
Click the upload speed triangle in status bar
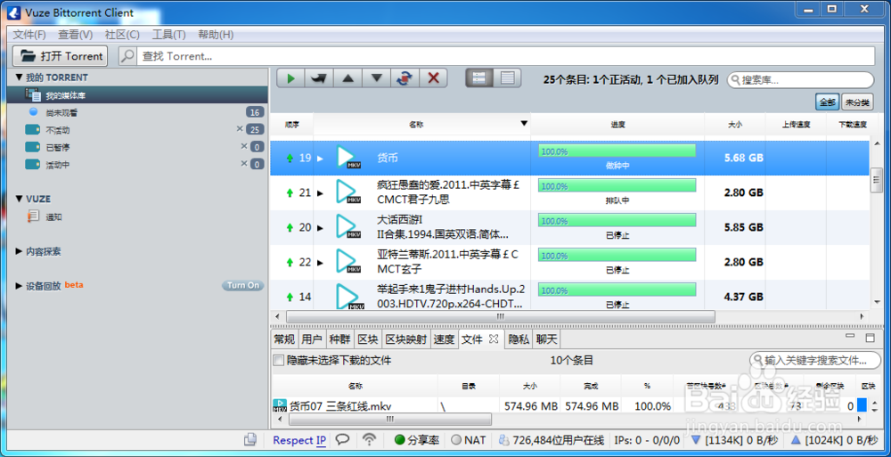coord(796,439)
